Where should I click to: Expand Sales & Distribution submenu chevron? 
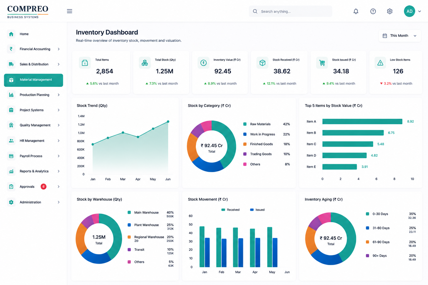pos(59,64)
